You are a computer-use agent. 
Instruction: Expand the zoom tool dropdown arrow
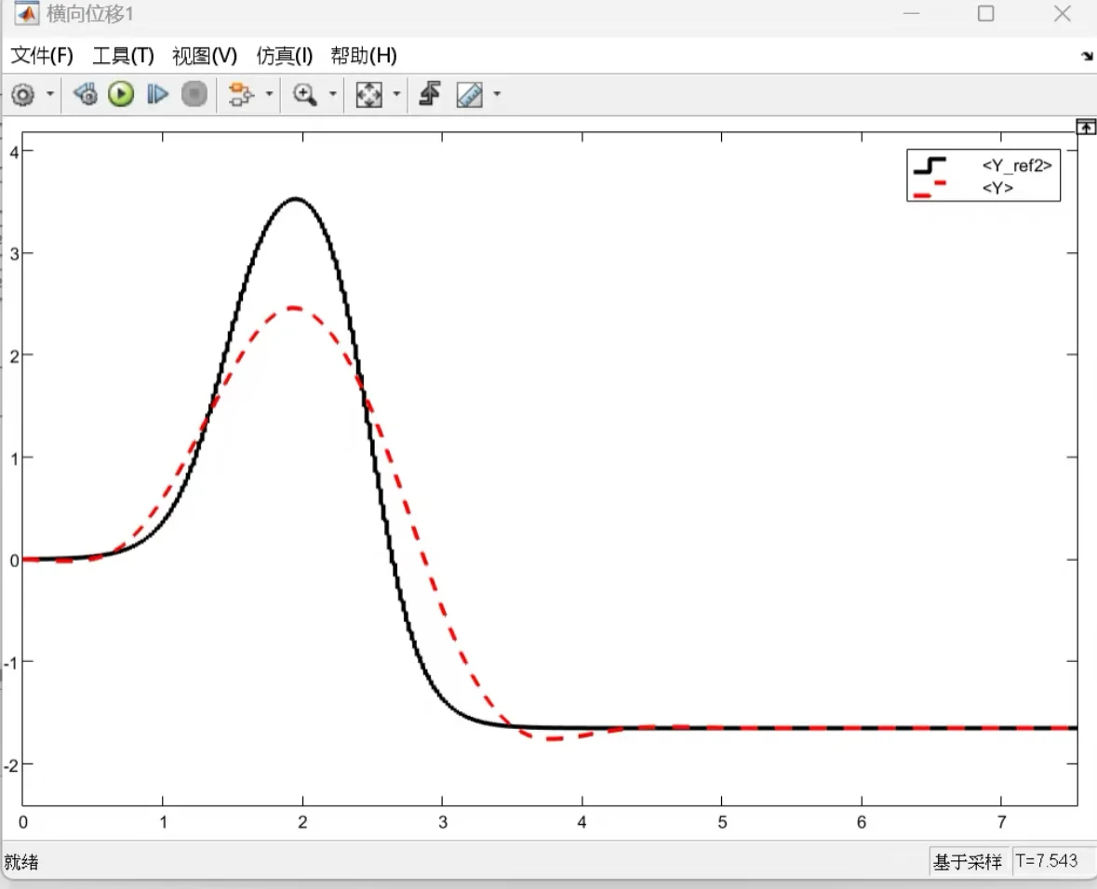(x=333, y=94)
